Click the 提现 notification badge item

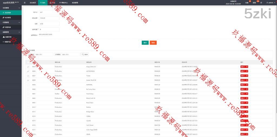254,2
